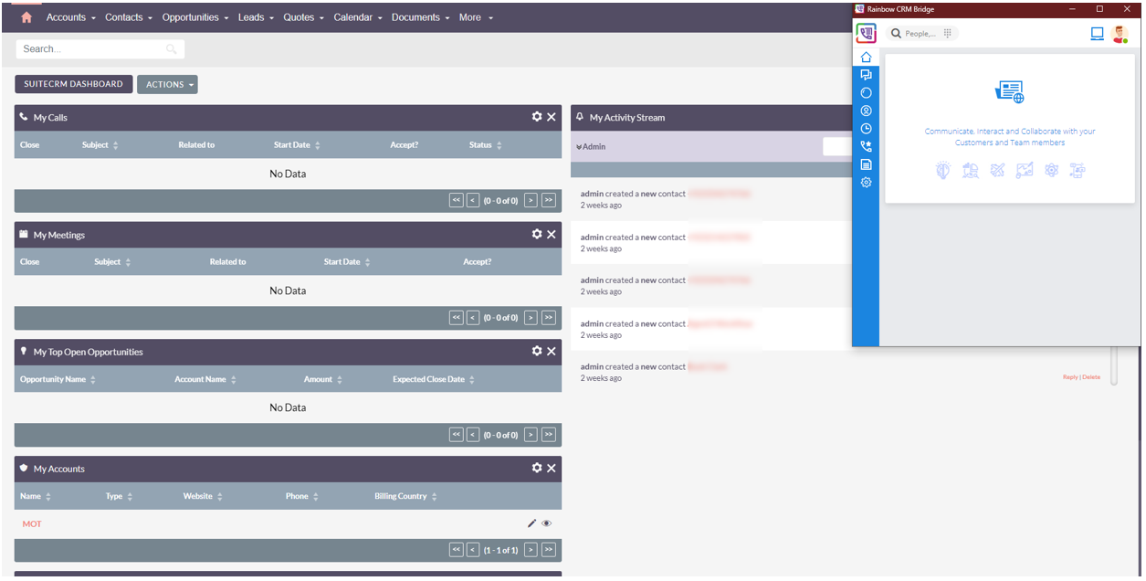
Task: Open call history clock icon in Rainbow sidebar
Action: click(x=866, y=129)
